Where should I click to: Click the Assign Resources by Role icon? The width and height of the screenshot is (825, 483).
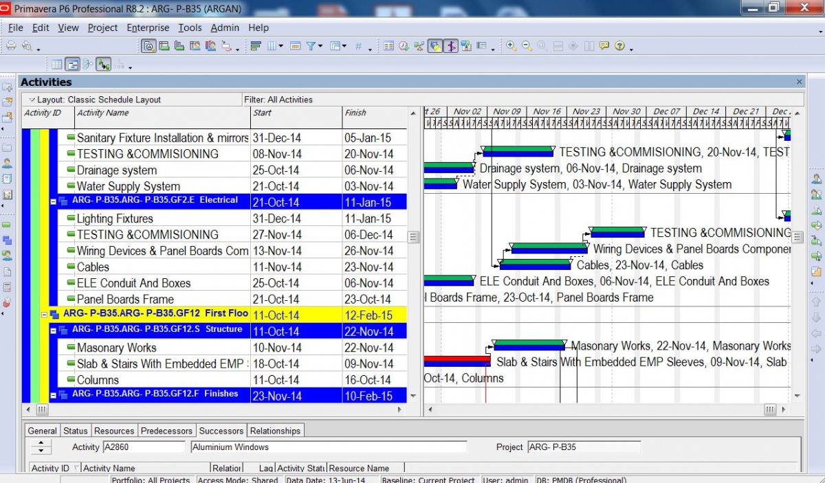pos(817,194)
